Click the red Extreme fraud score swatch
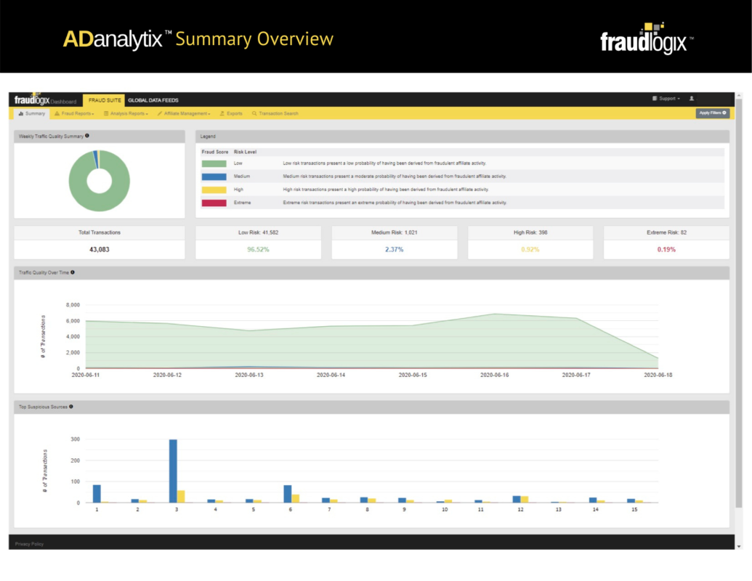Image resolution: width=752 pixels, height=581 pixels. coord(214,203)
